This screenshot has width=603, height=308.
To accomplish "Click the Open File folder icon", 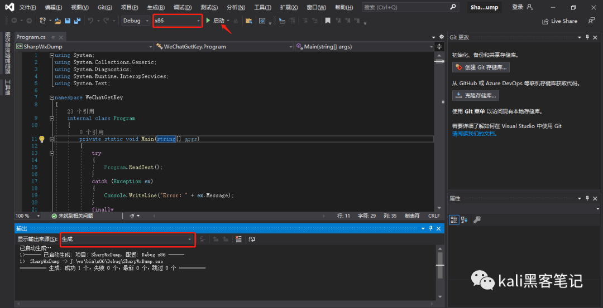I will [58, 21].
